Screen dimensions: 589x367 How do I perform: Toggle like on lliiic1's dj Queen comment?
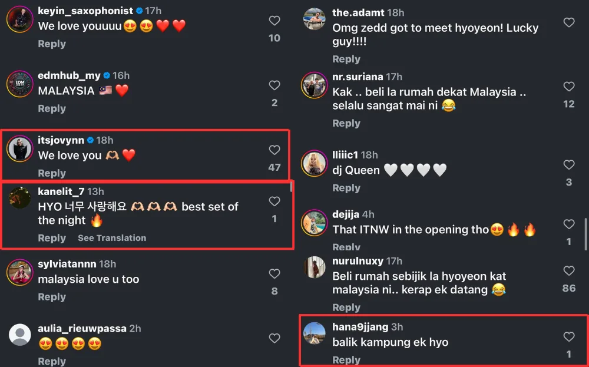569,165
